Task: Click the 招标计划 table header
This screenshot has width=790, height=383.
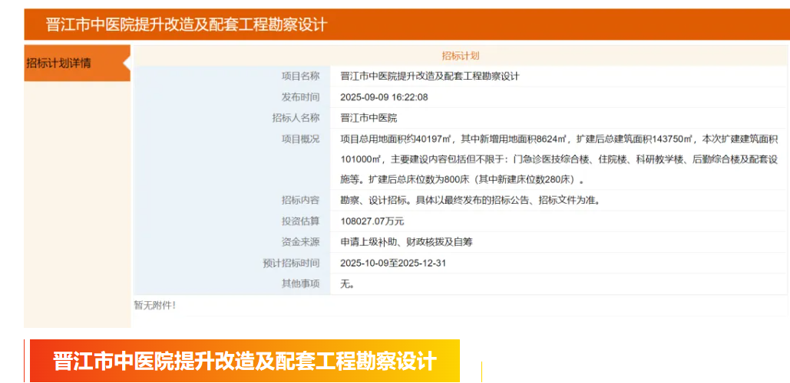Action: [460, 56]
